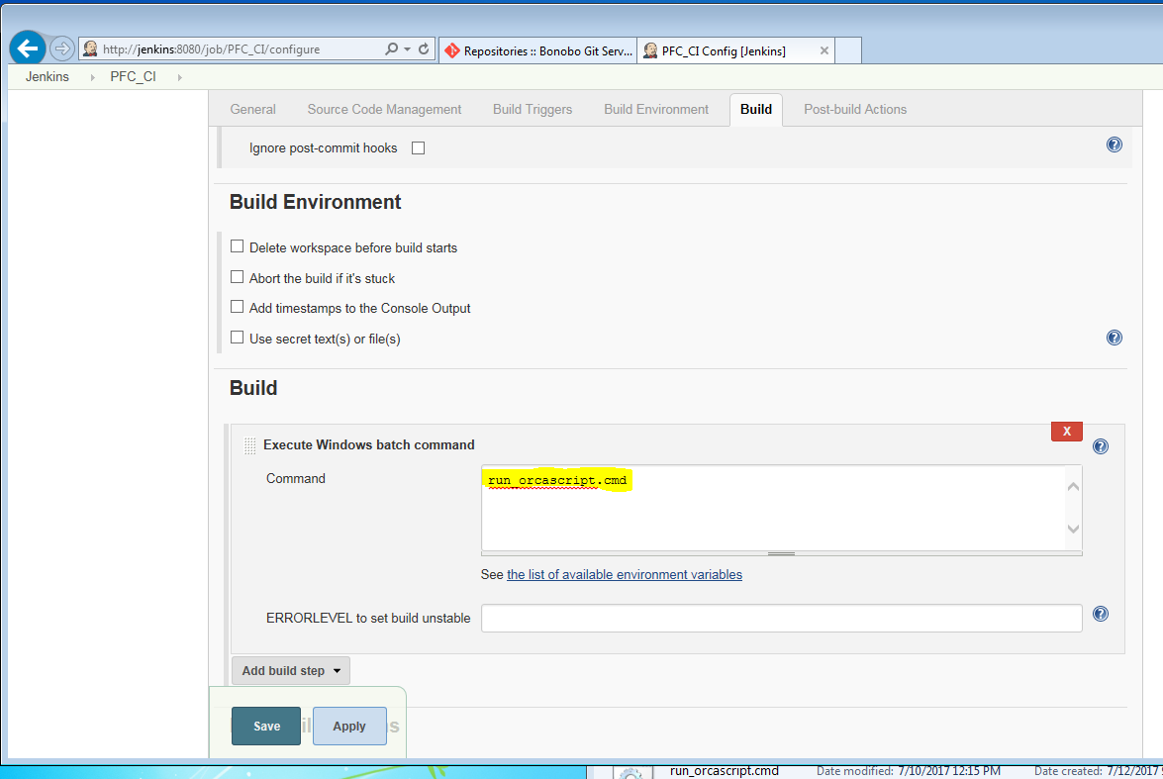Click the ERRORLEVEL to set build unstable field
Image resolution: width=1163 pixels, height=779 pixels.
tap(782, 618)
